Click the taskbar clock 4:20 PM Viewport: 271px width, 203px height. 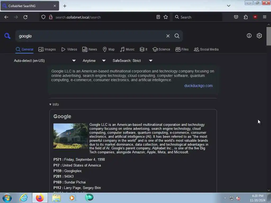click(257, 196)
